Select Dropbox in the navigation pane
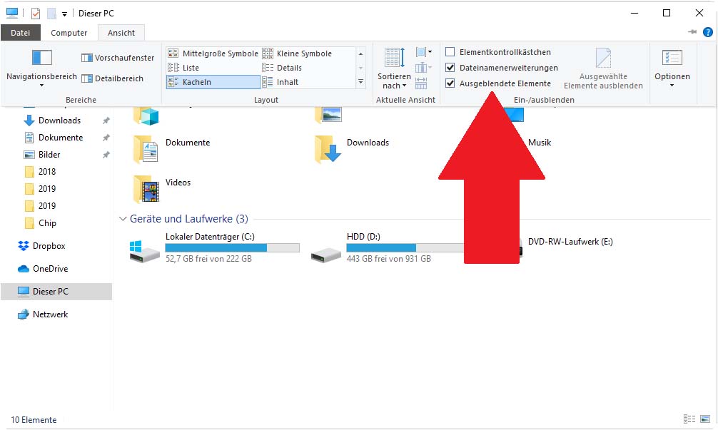Viewport: 718px width, 430px height. (49, 246)
